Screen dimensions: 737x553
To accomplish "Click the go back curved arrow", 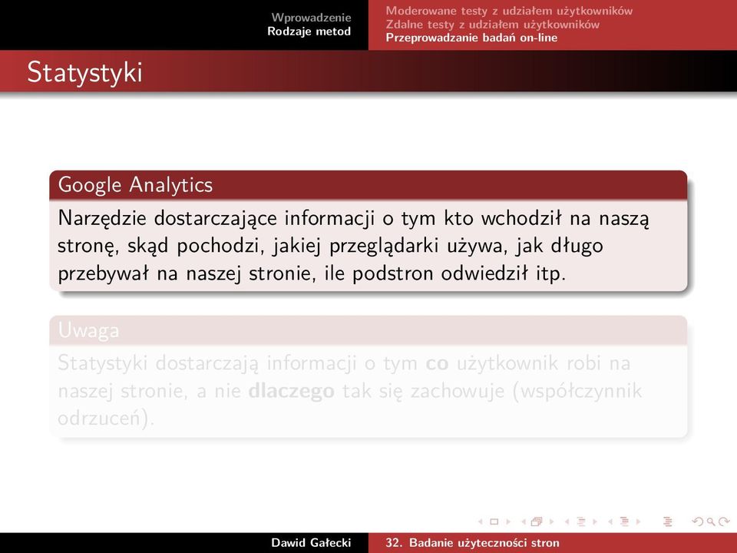I will pos(698,522).
